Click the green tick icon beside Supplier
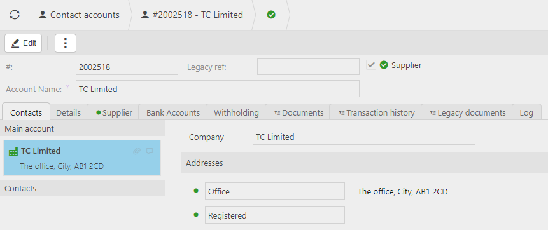 384,65
